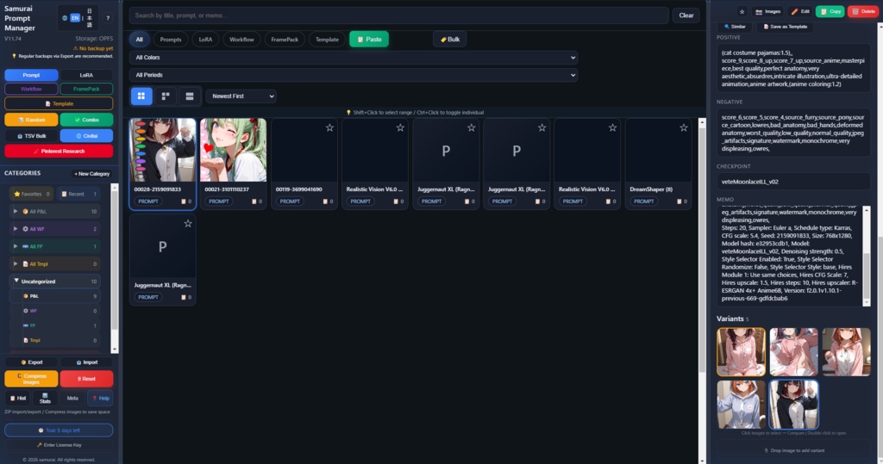Click Save as Template
883x464 pixels.
785,27
